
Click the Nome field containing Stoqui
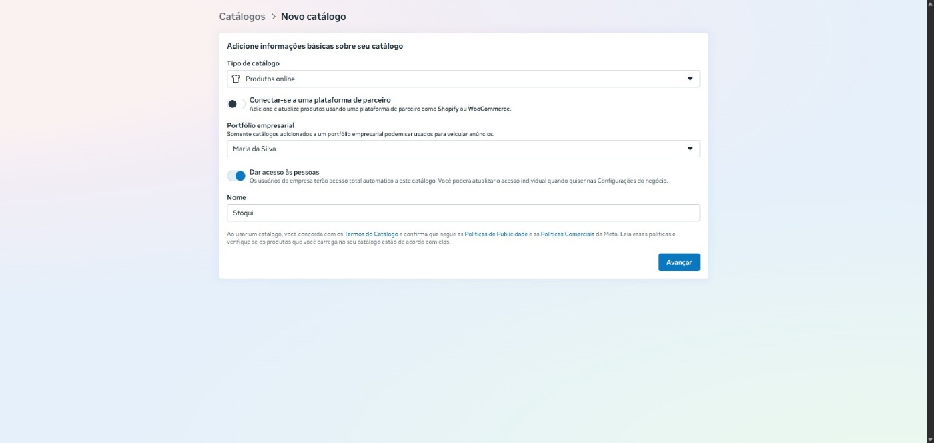pos(463,213)
